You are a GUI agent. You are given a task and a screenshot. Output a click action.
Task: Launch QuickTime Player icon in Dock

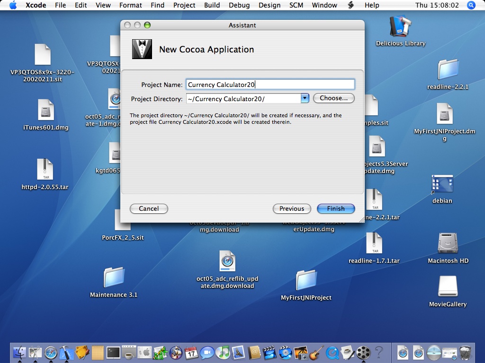(332, 353)
